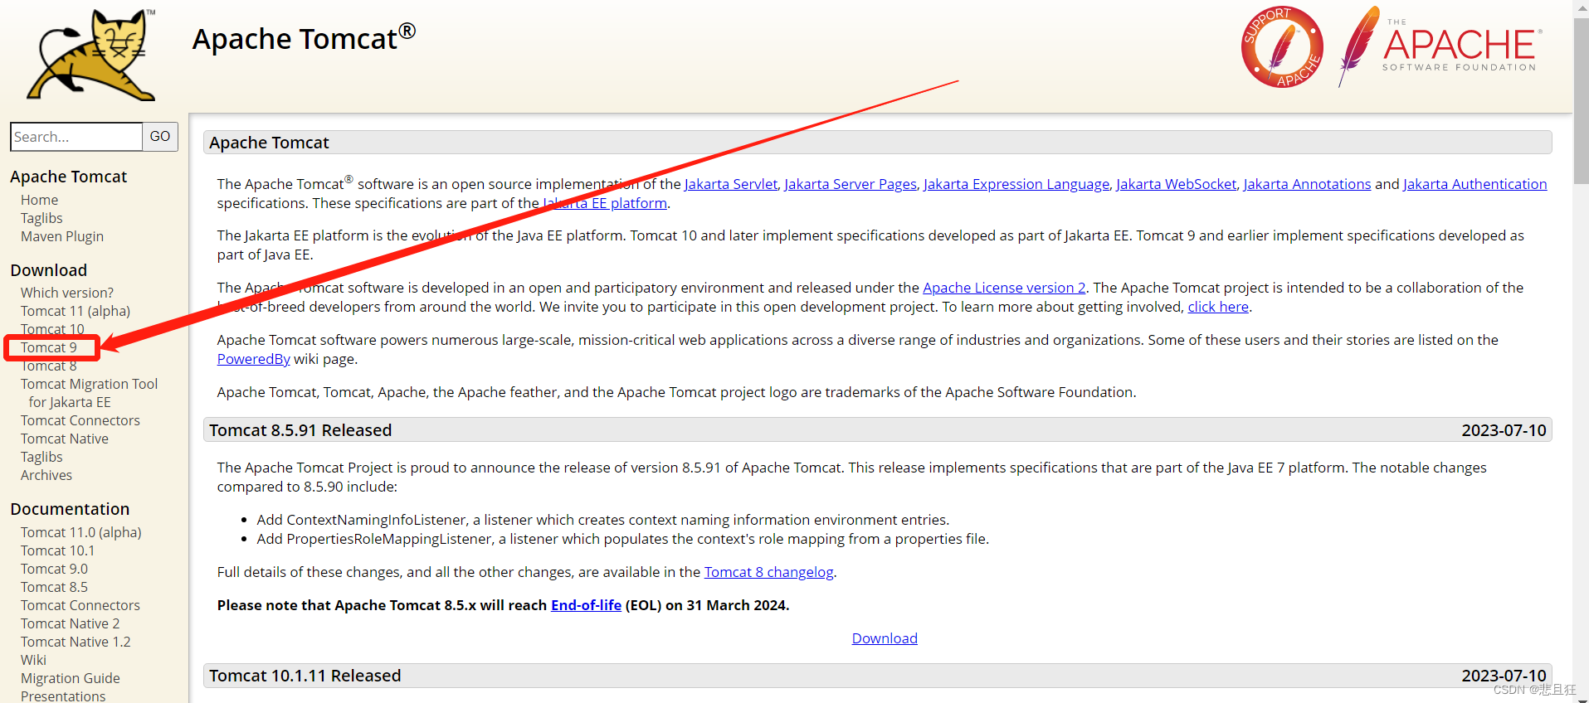This screenshot has width=1589, height=703.
Task: Select Tomcat 9 download link
Action: tap(49, 347)
